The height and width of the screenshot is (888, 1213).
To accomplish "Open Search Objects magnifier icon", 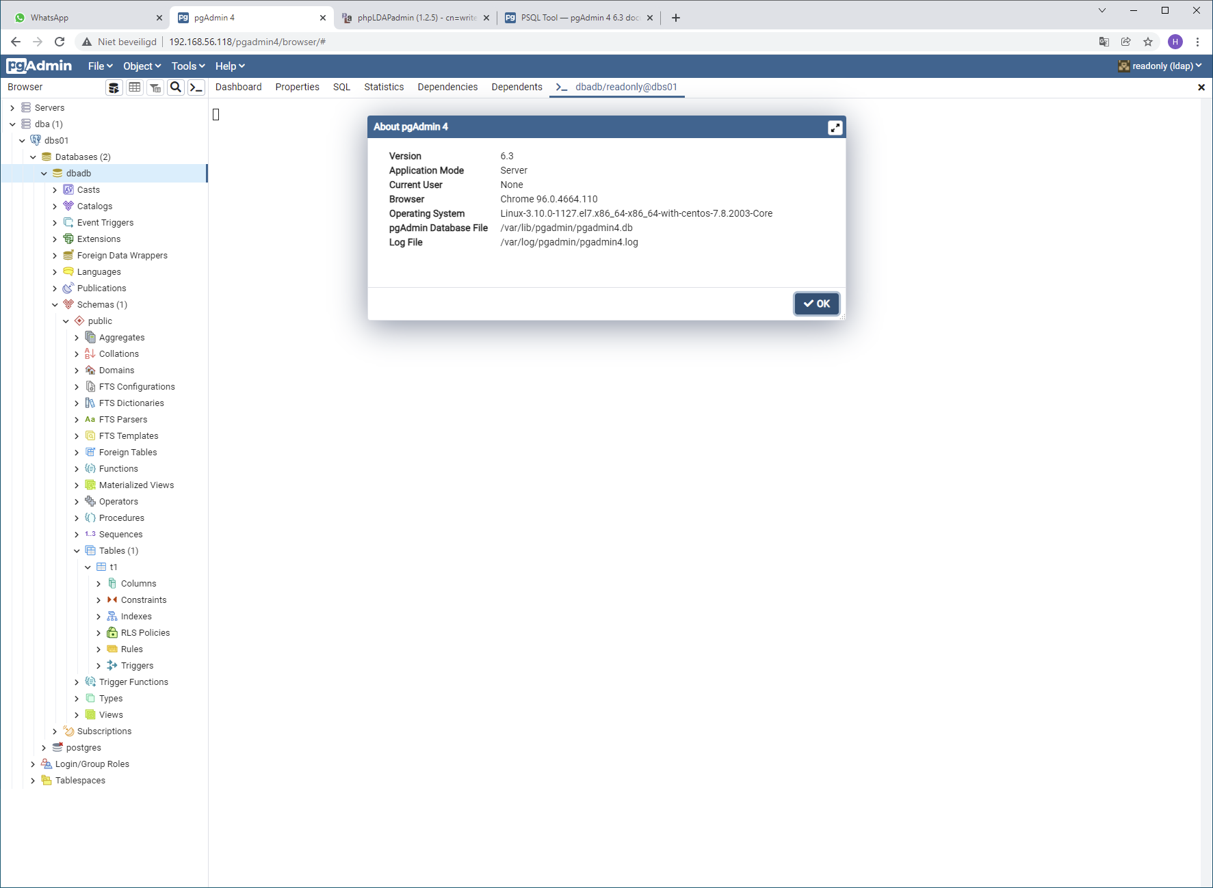I will point(176,88).
